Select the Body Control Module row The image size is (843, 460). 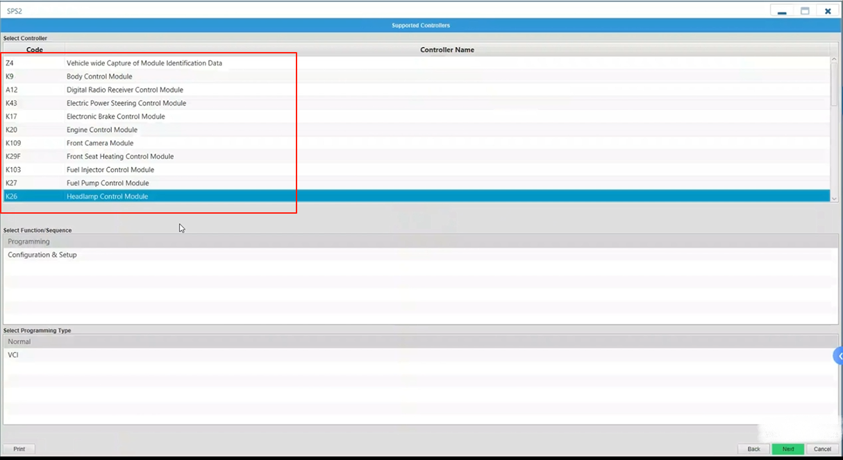click(99, 76)
